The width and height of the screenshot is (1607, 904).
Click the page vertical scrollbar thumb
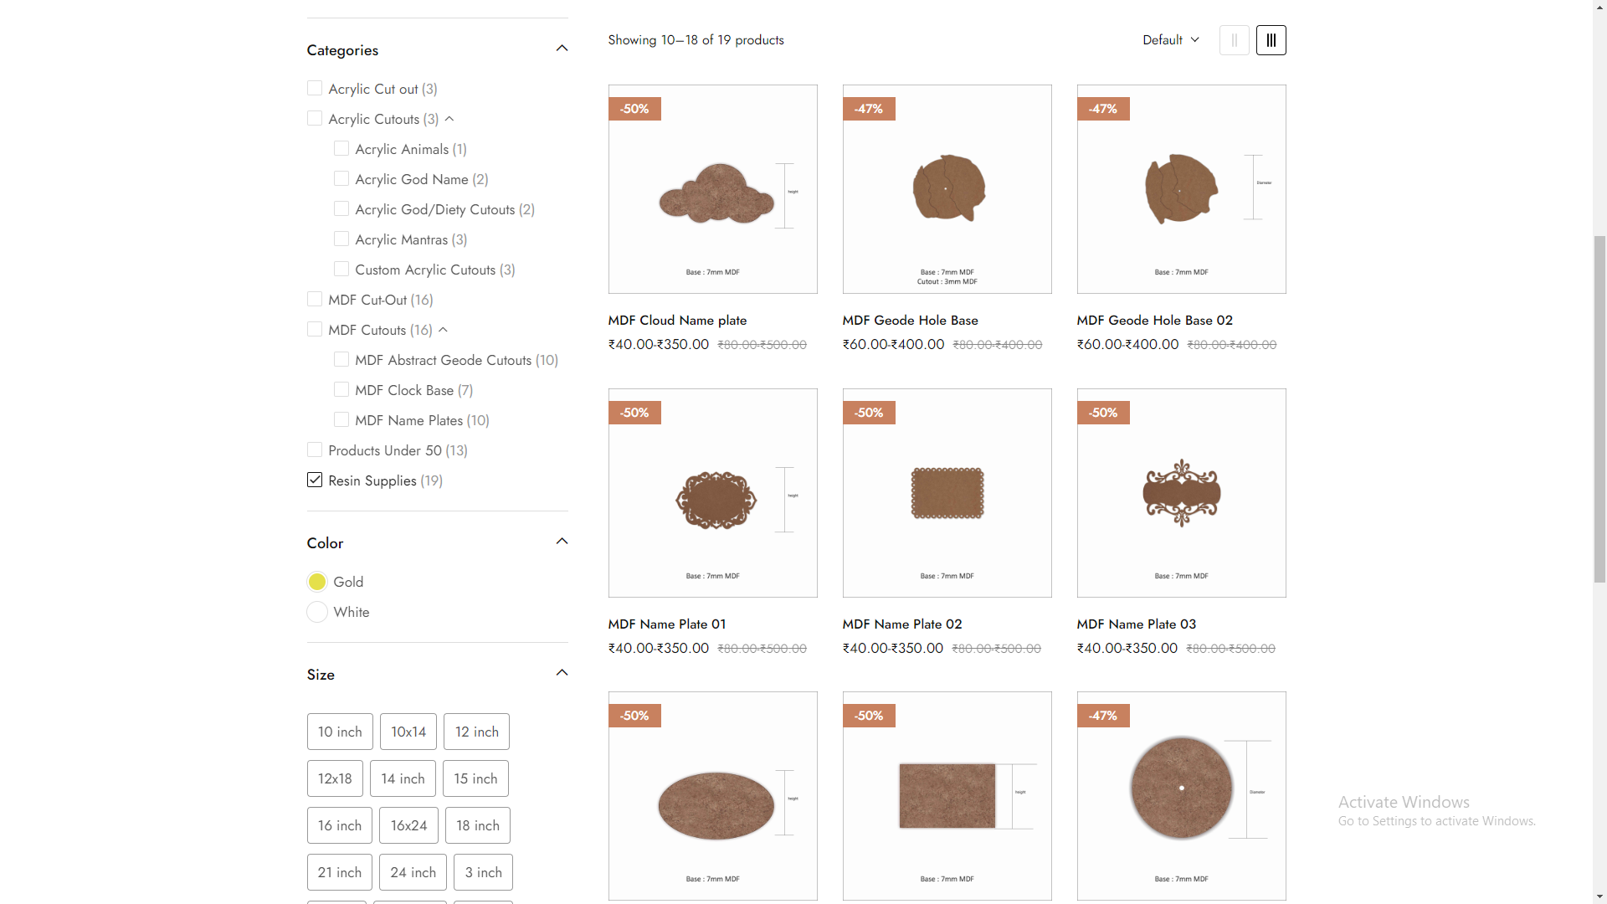click(1599, 408)
